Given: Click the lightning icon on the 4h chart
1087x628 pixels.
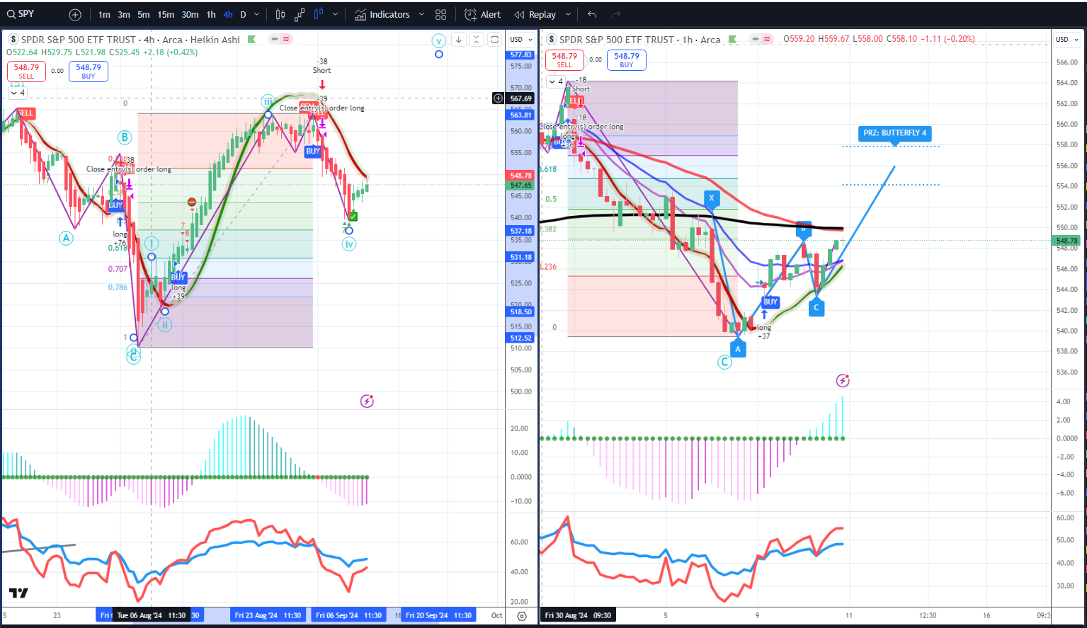Looking at the screenshot, I should click(367, 401).
